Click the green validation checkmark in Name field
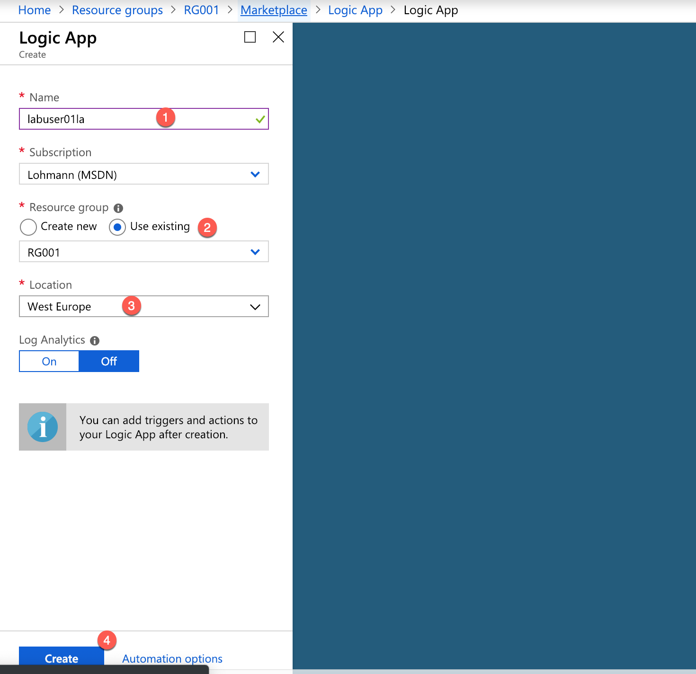Viewport: 696px width, 674px height. (x=260, y=119)
